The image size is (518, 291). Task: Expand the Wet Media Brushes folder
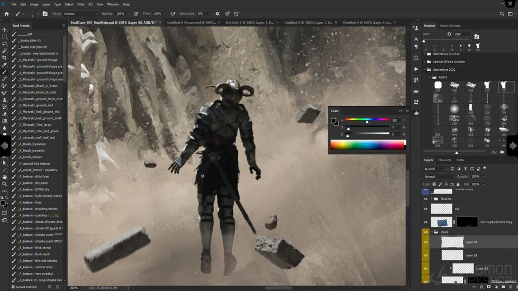click(425, 54)
